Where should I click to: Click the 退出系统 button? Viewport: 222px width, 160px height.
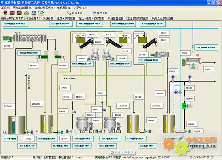100,13
